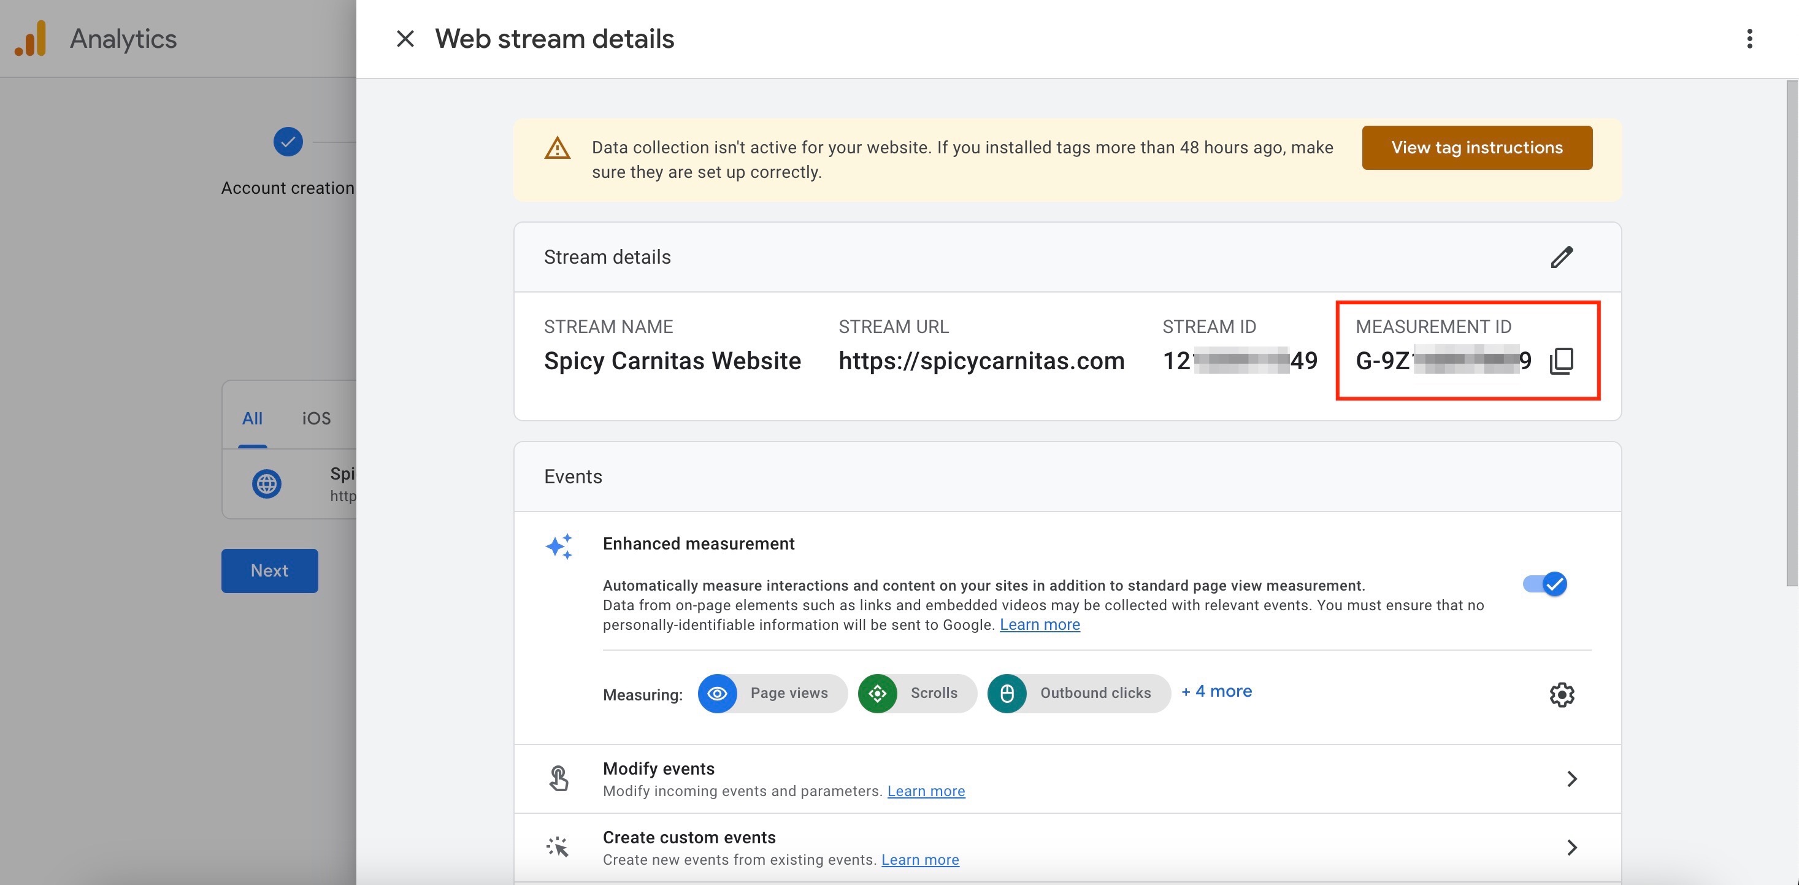The image size is (1799, 885).
Task: Show the + 4 more measured events
Action: (x=1216, y=692)
